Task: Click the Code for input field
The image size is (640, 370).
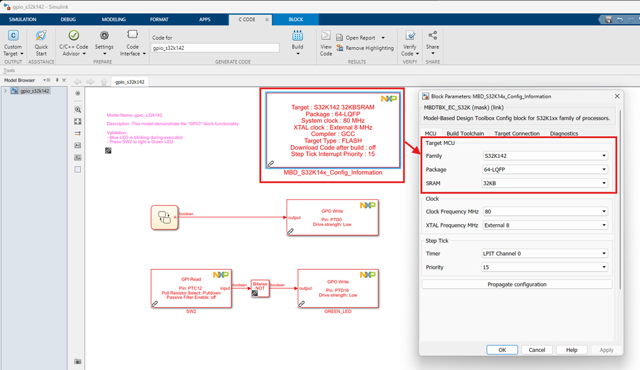Action: coord(215,48)
